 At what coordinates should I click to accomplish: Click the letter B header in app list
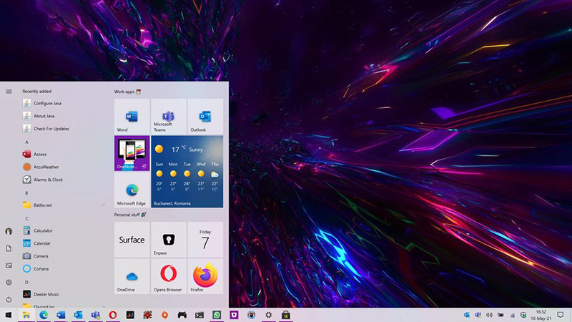(x=26, y=192)
